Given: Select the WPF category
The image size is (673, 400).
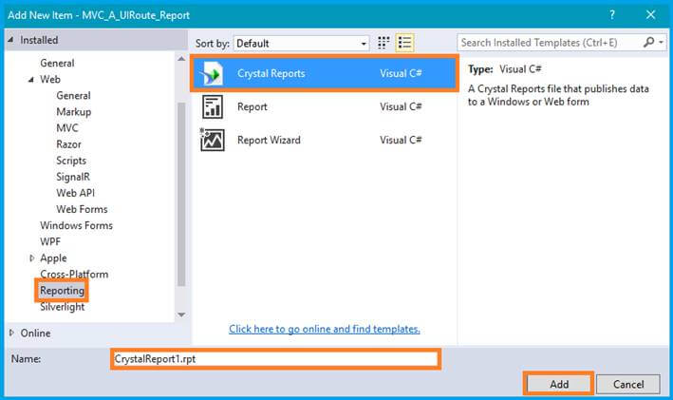Looking at the screenshot, I should [50, 242].
